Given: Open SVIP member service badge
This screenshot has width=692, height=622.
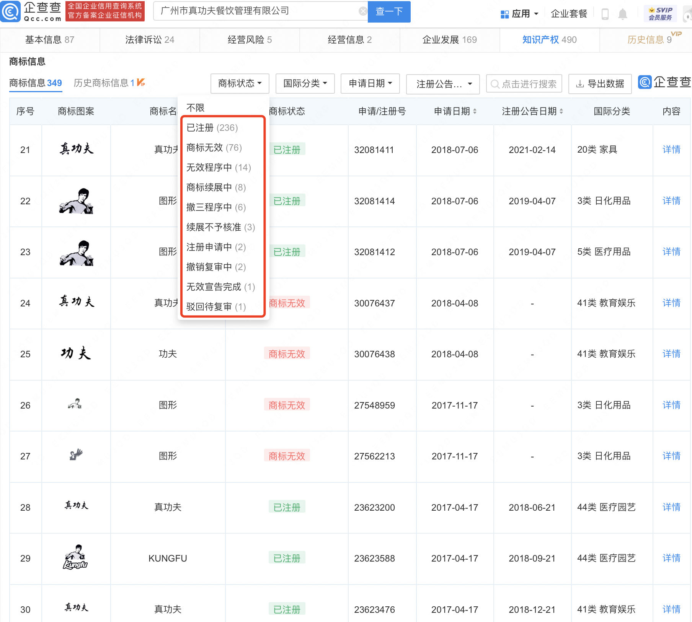Looking at the screenshot, I should point(660,14).
